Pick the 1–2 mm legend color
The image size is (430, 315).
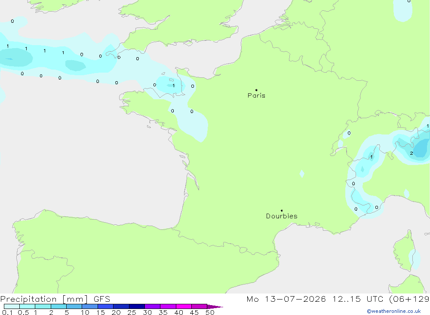[43, 306]
